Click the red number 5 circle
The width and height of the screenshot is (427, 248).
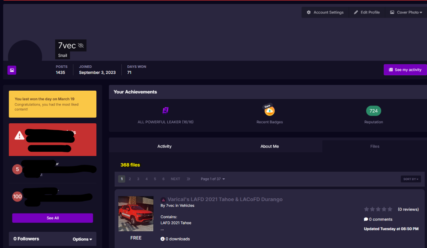point(17,169)
